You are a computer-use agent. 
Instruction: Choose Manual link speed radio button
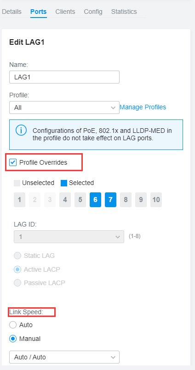(x=13, y=339)
